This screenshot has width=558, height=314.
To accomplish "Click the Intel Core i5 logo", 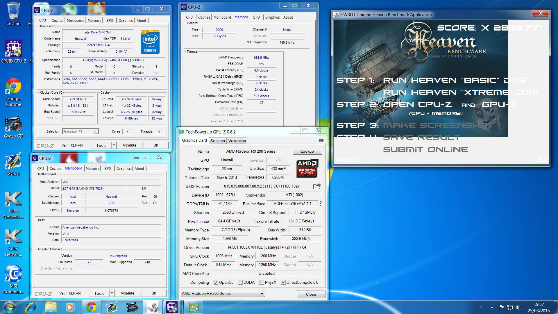I will (x=150, y=42).
